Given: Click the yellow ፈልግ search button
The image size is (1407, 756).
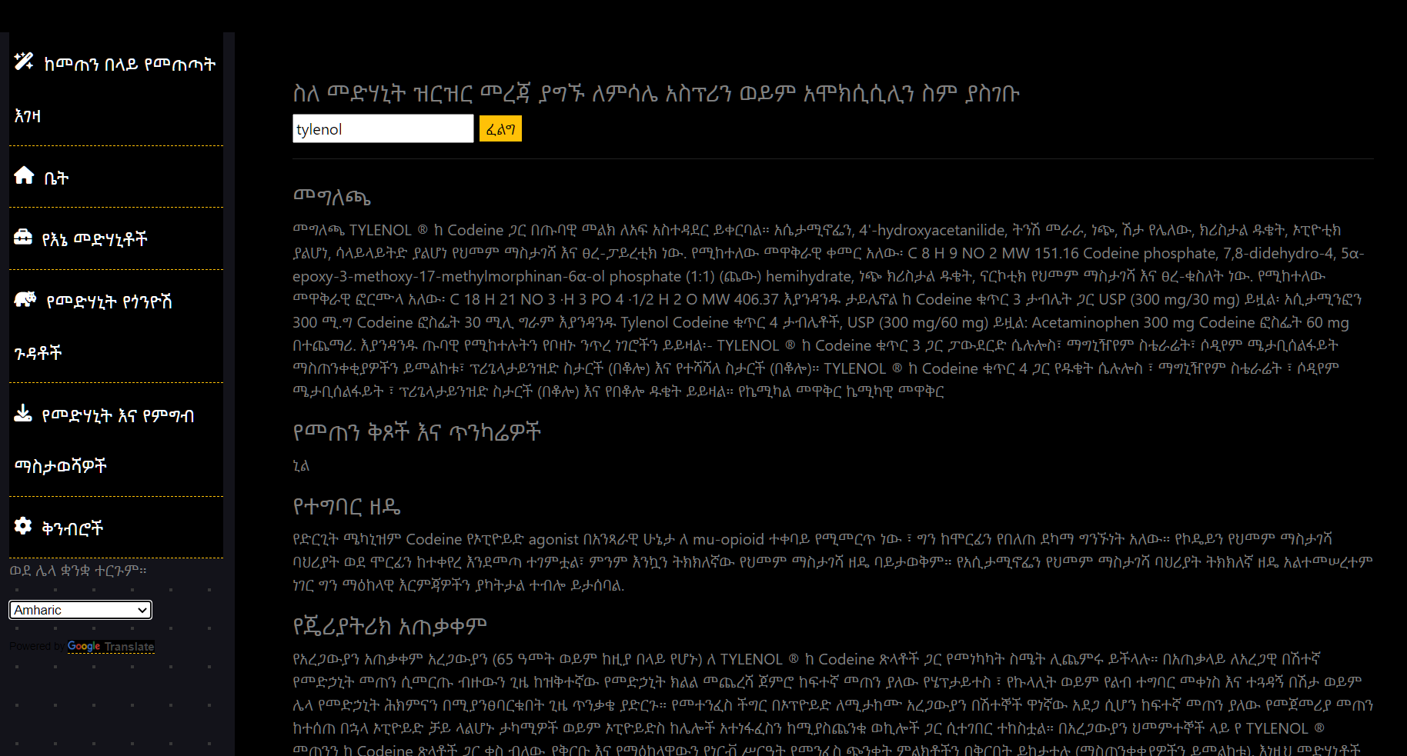Looking at the screenshot, I should (500, 128).
